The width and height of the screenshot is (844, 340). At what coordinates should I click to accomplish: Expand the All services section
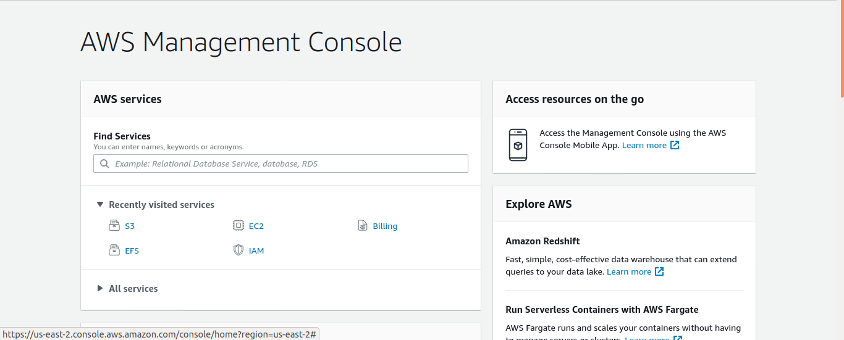(100, 288)
